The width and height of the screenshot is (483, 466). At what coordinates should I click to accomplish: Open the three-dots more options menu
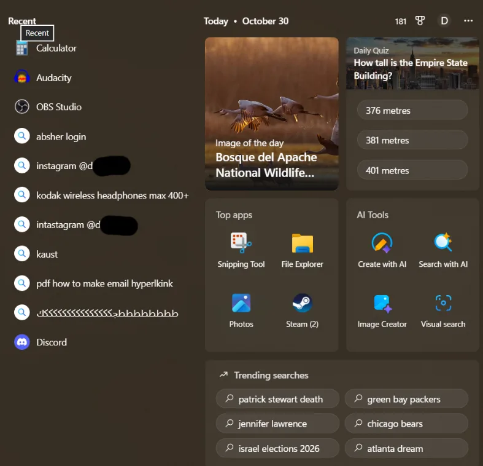468,21
